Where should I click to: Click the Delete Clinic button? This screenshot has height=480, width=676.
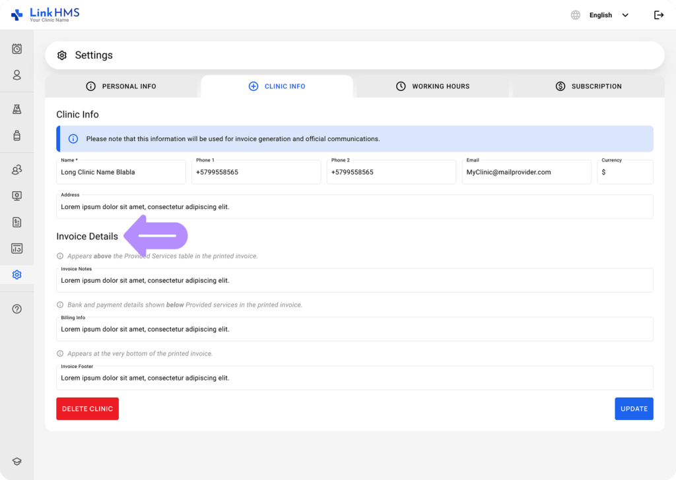click(x=87, y=408)
